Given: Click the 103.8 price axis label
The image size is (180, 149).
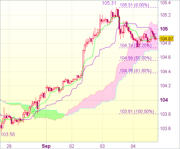Looking at the screenshot, I should pyautogui.click(x=165, y=114).
